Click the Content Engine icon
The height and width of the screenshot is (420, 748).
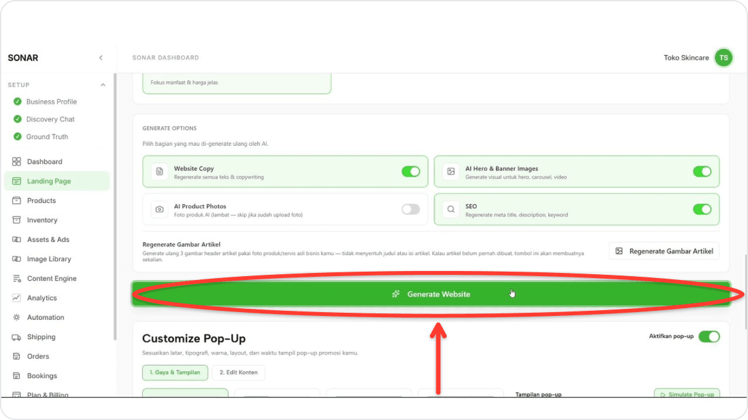17,279
